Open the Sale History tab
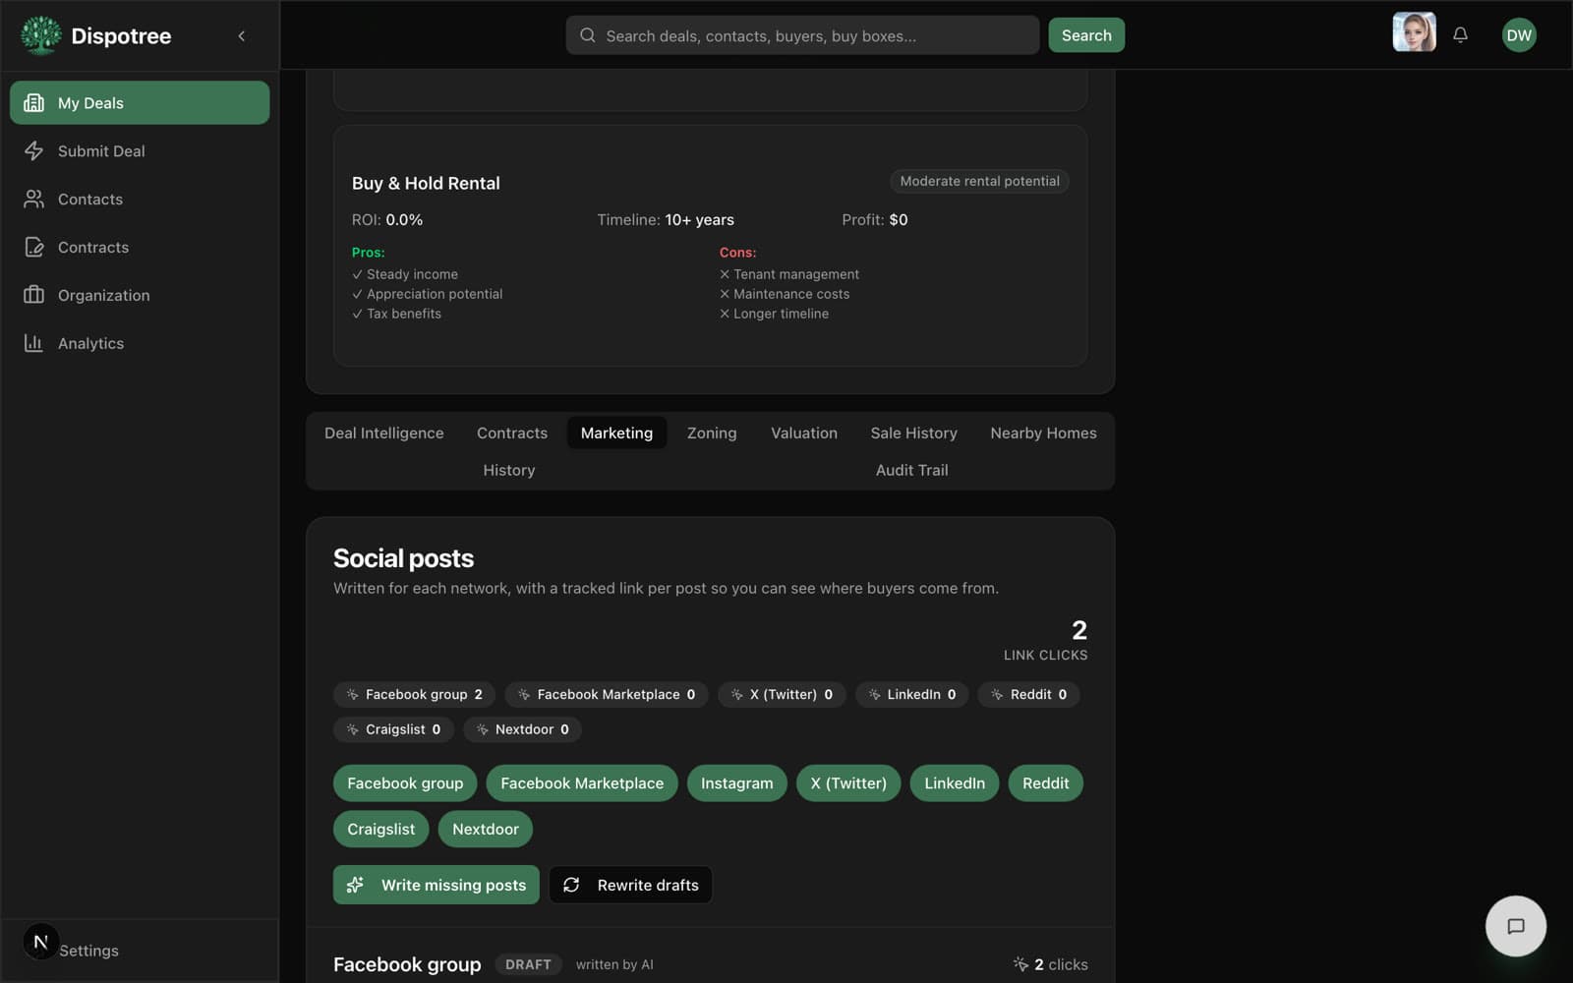1573x983 pixels. click(x=913, y=433)
